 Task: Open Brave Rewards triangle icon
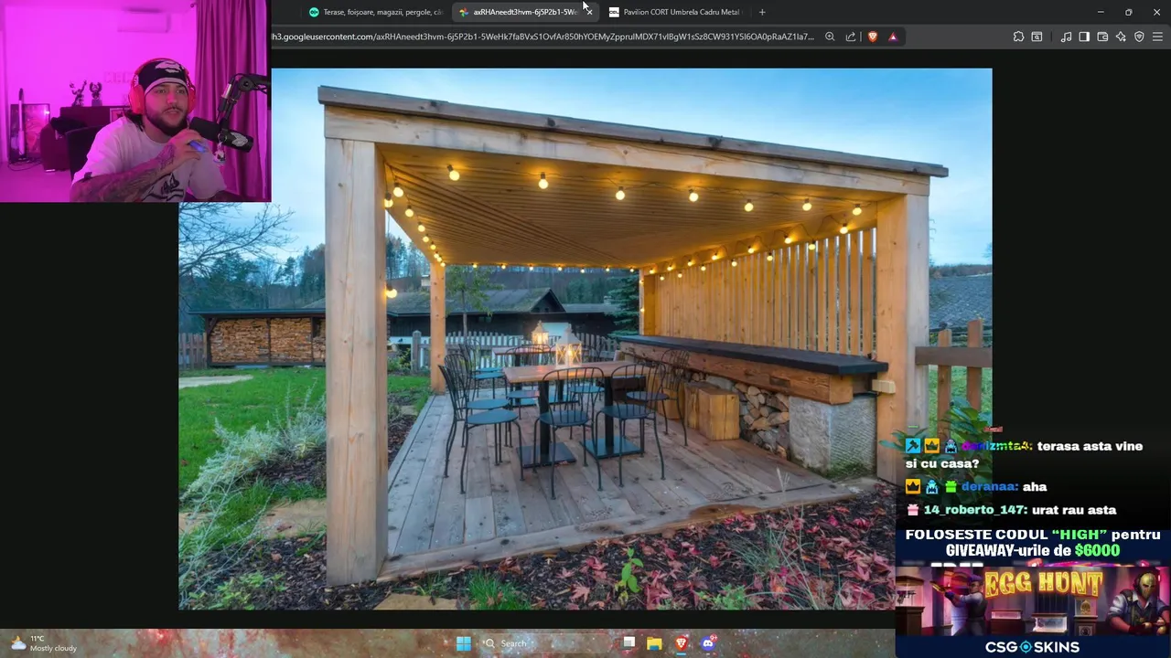click(893, 37)
